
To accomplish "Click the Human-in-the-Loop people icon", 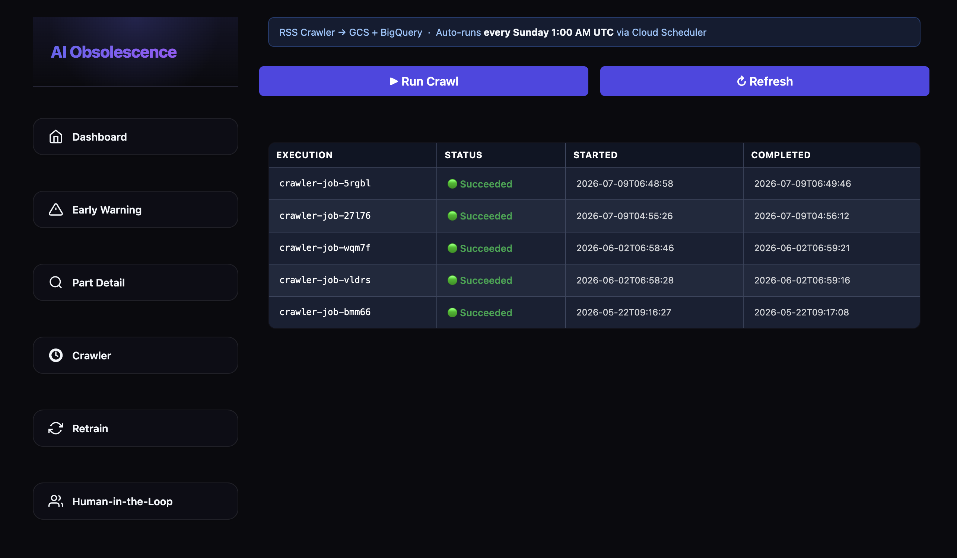I will [x=56, y=501].
